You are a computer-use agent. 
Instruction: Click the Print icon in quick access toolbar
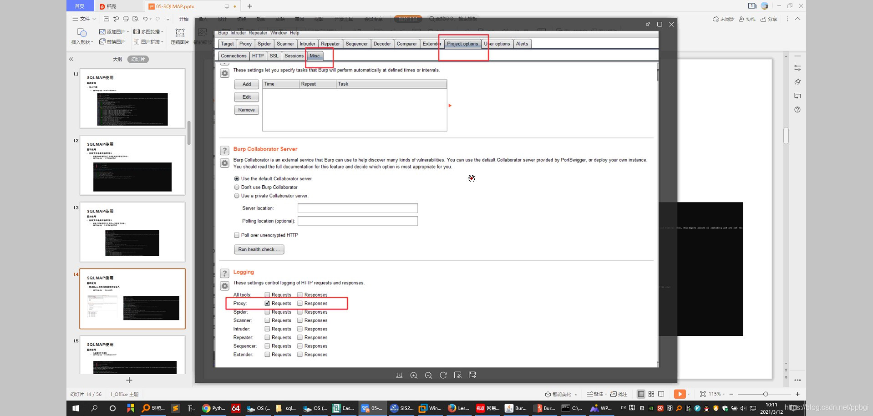(x=126, y=19)
